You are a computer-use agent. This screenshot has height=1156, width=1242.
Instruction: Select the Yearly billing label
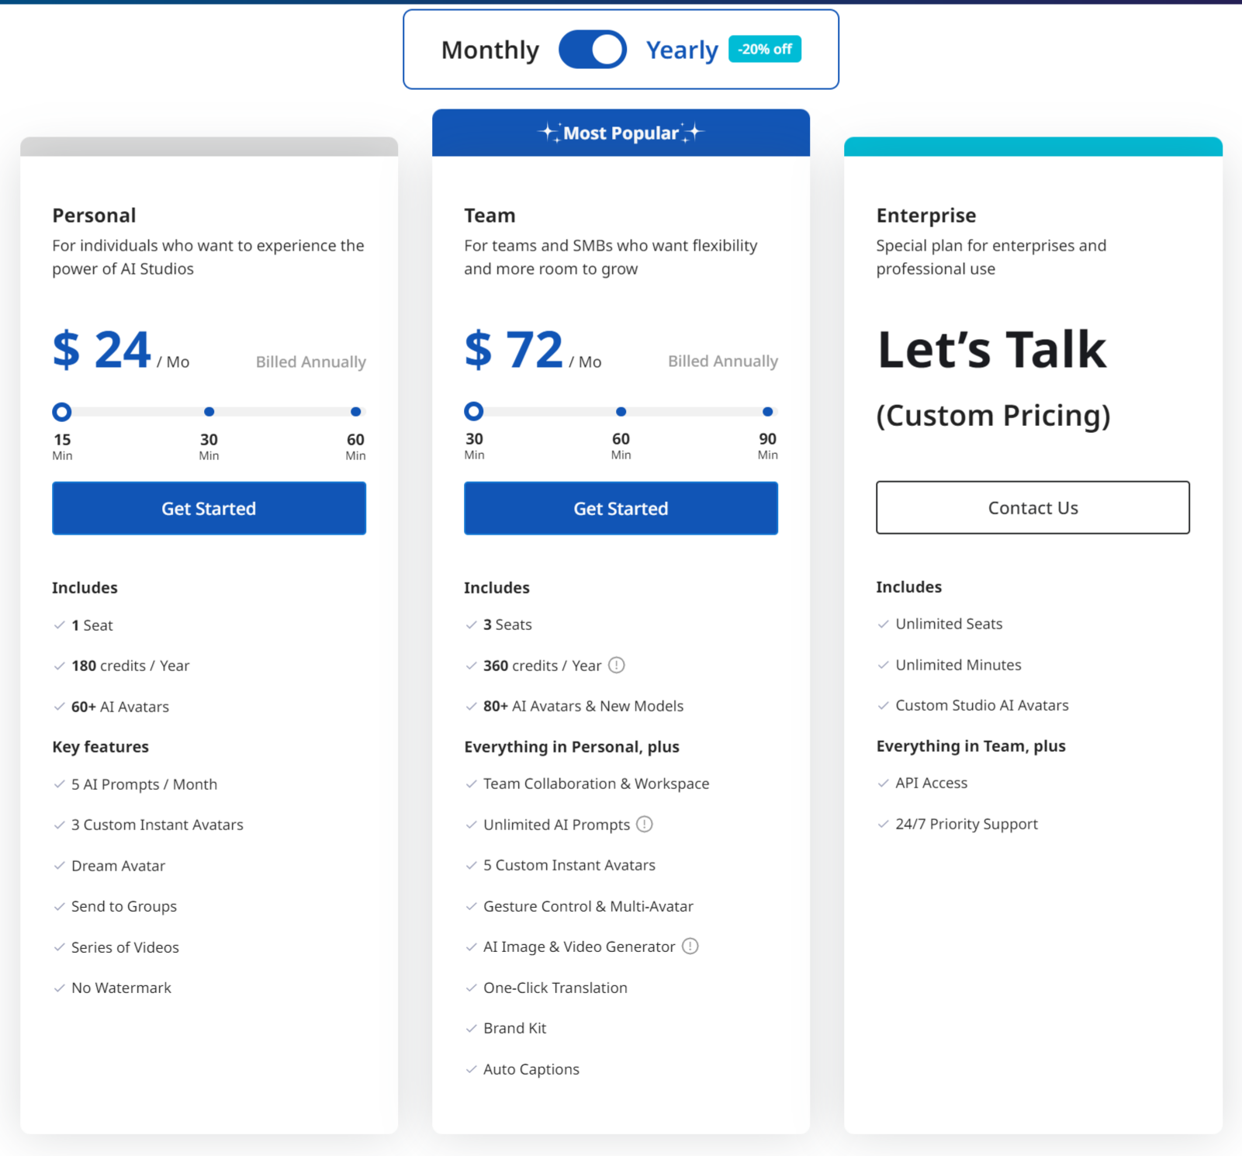click(x=682, y=50)
